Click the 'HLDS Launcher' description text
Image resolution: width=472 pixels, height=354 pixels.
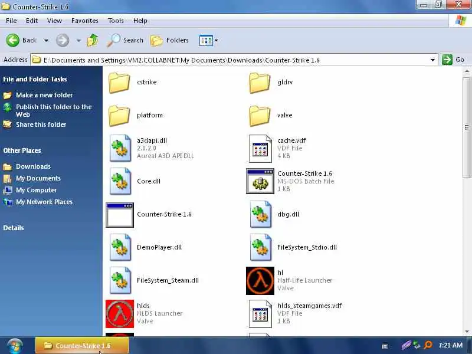159,313
